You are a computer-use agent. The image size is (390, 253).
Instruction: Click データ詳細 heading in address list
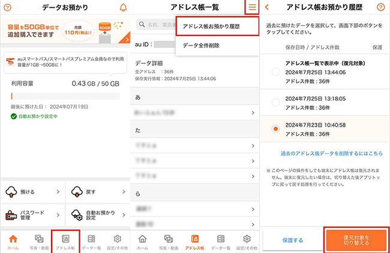pos(149,63)
